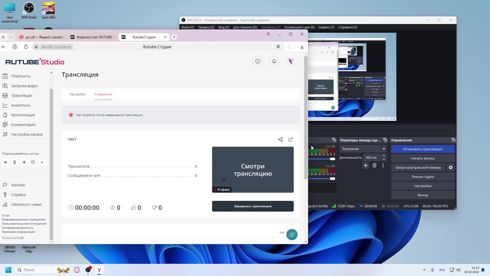This screenshot has width=490, height=276.
Task: Open Вид menu in OBS
Action: (x=224, y=27)
